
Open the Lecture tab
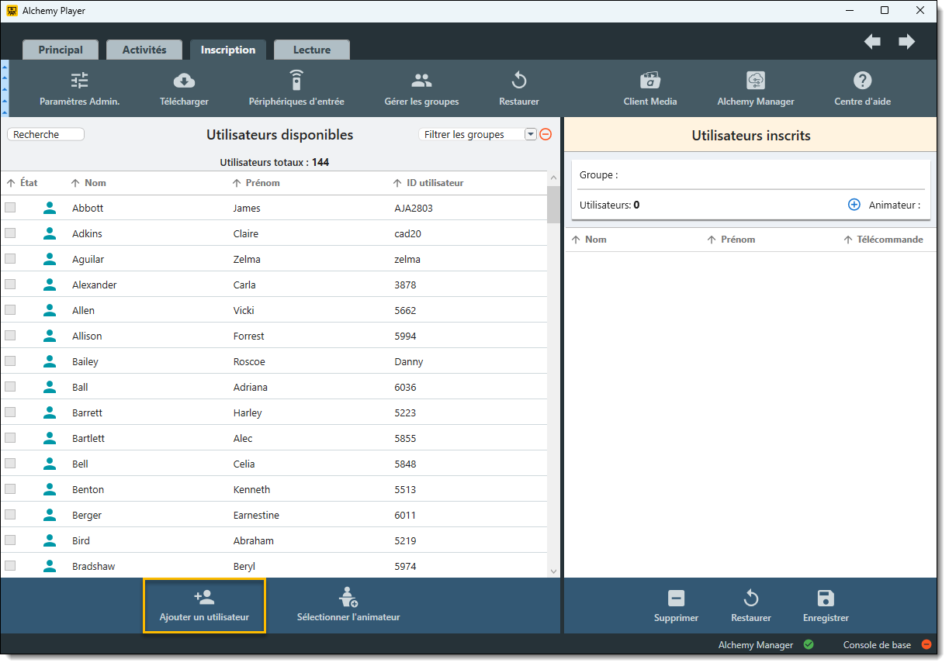pyautogui.click(x=311, y=50)
